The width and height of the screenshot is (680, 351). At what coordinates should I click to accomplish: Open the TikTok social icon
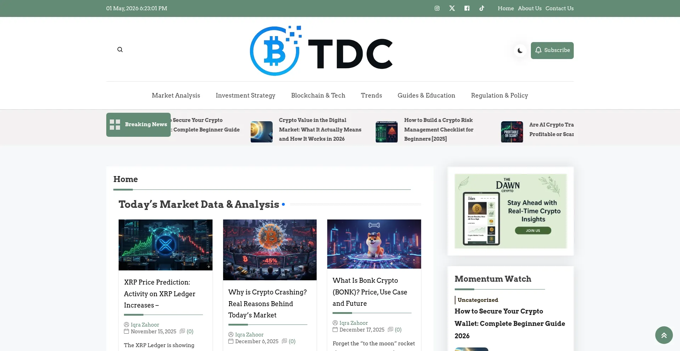tap(482, 8)
